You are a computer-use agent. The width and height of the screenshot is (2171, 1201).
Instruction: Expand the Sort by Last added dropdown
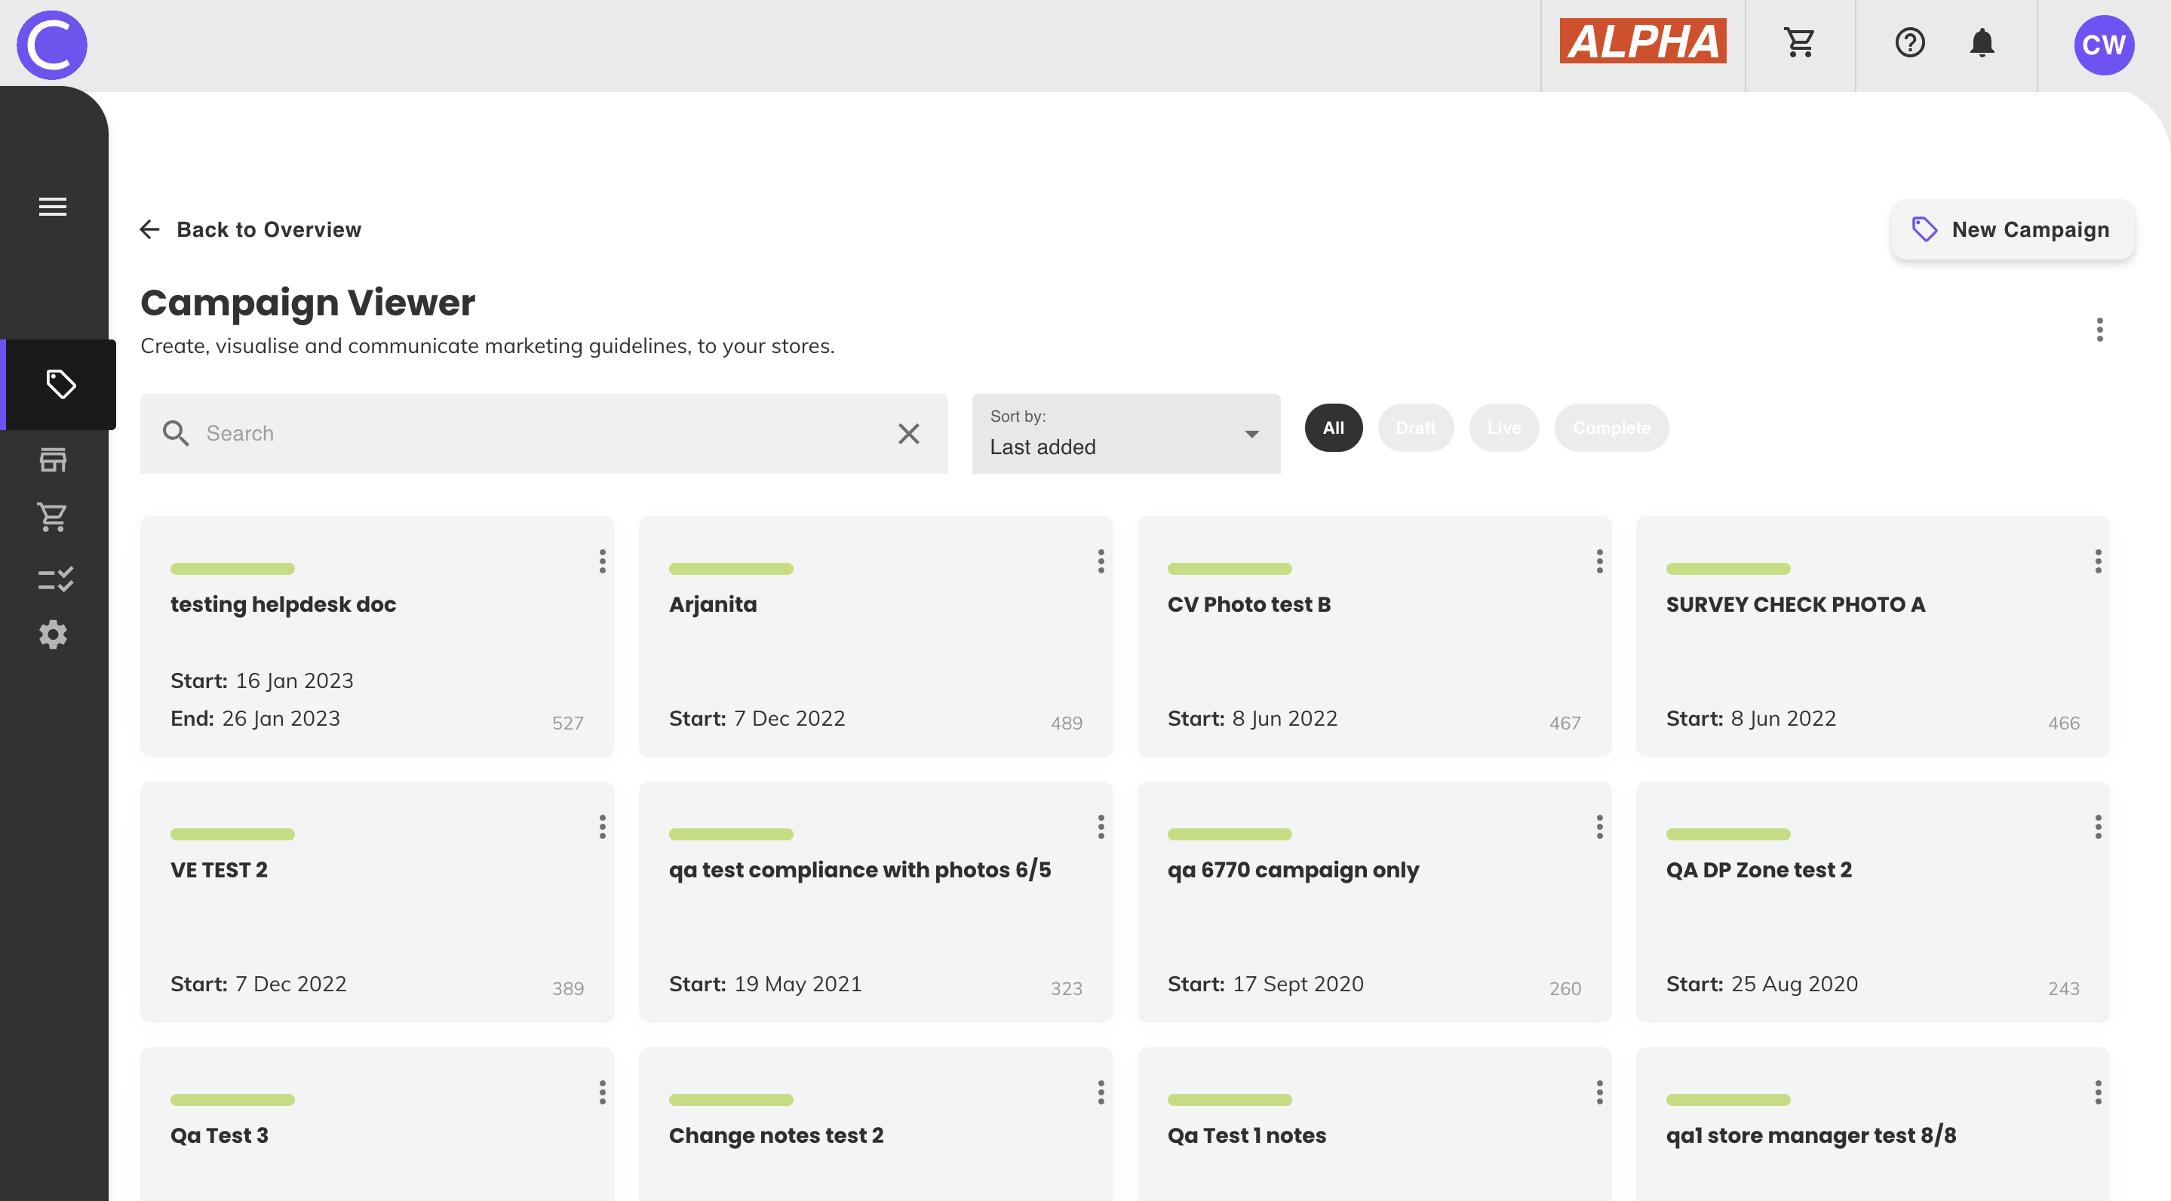click(x=1125, y=434)
